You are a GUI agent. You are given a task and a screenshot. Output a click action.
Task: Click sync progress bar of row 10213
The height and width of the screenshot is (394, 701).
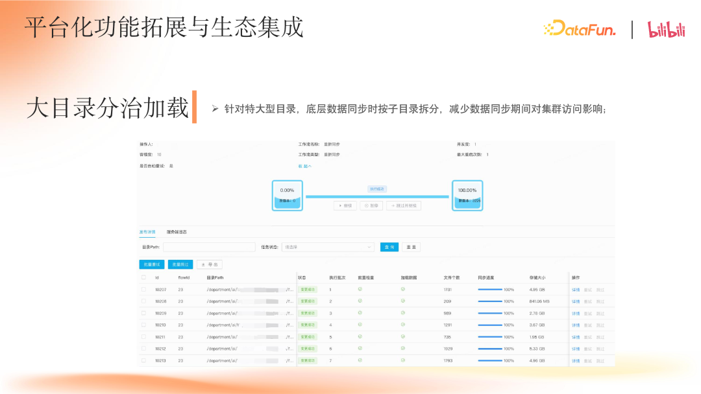point(490,360)
